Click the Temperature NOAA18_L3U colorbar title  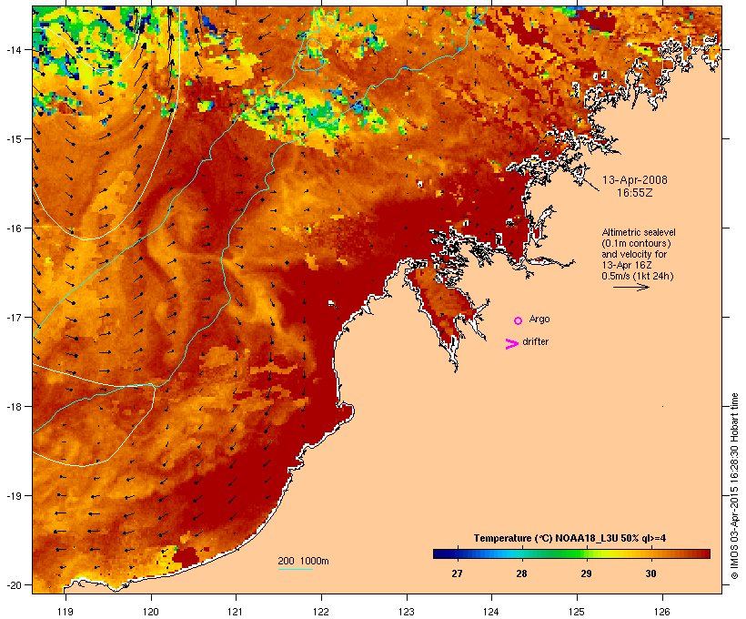tap(570, 538)
